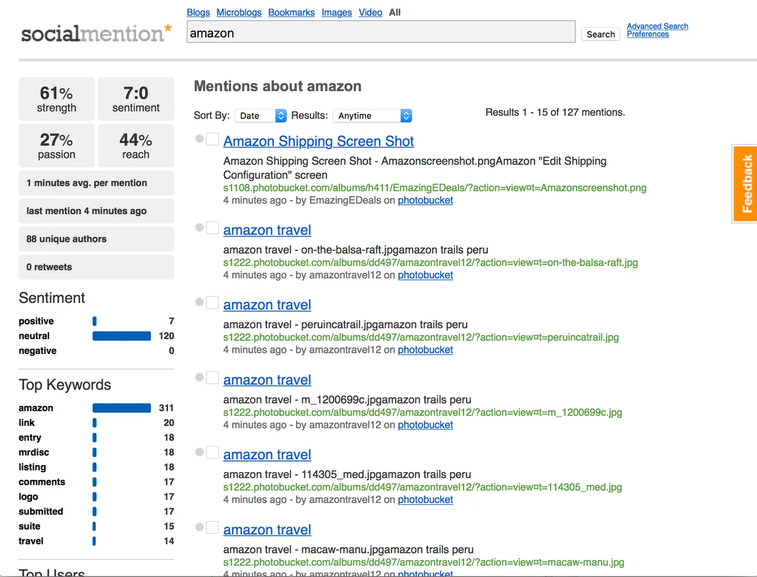Viewport: 757px width, 577px height.
Task: Open Amazon Shipping Screen Shot title link
Action: click(x=318, y=141)
